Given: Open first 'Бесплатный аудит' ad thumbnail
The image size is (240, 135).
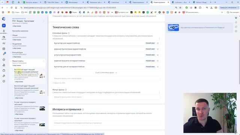Looking at the screenshot, I should coord(42,76).
